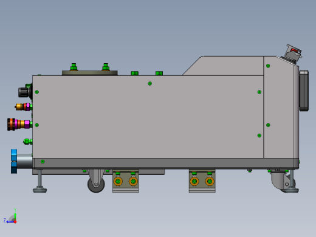Select the right green bolt on the flange

click(x=106, y=67)
